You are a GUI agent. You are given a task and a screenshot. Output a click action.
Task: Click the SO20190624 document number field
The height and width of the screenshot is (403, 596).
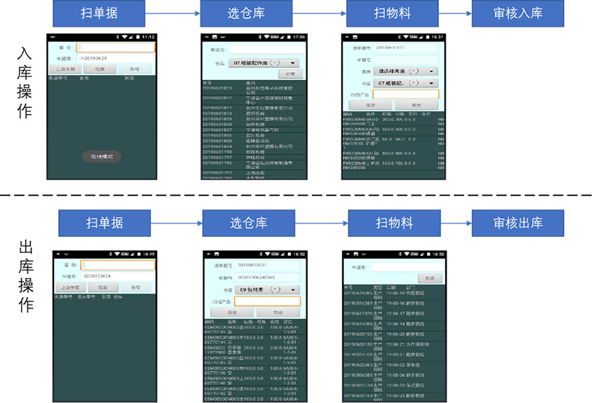pyautogui.click(x=118, y=276)
